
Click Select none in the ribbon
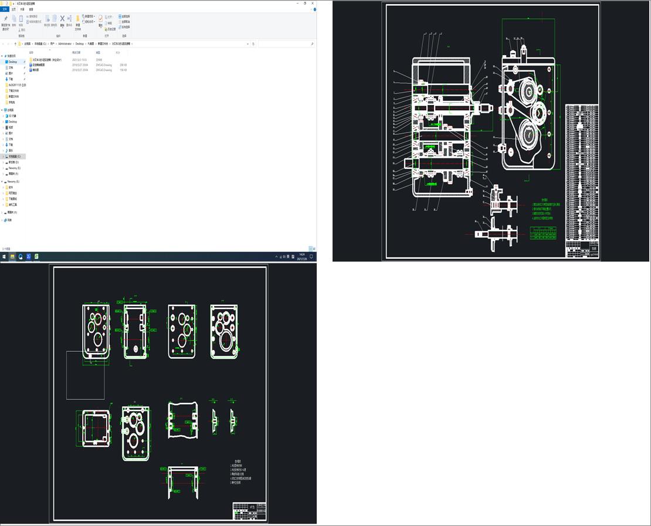[x=124, y=22]
